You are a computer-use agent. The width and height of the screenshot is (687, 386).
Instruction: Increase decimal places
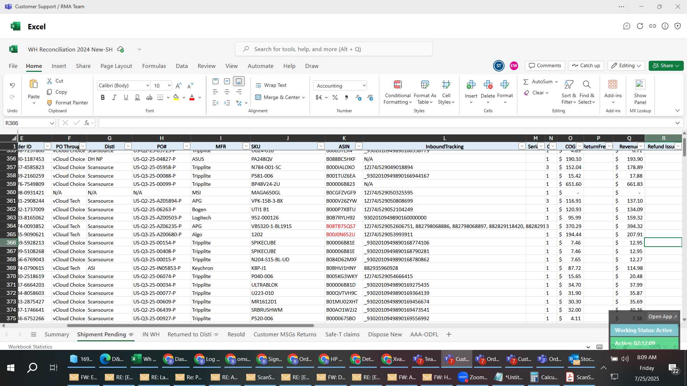tap(359, 97)
